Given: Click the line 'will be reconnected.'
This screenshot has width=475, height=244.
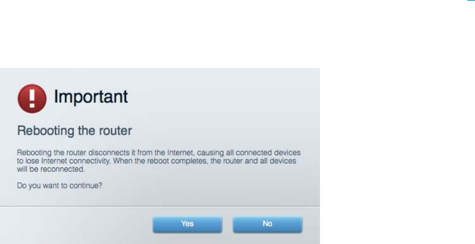Looking at the screenshot, I should (51, 169).
